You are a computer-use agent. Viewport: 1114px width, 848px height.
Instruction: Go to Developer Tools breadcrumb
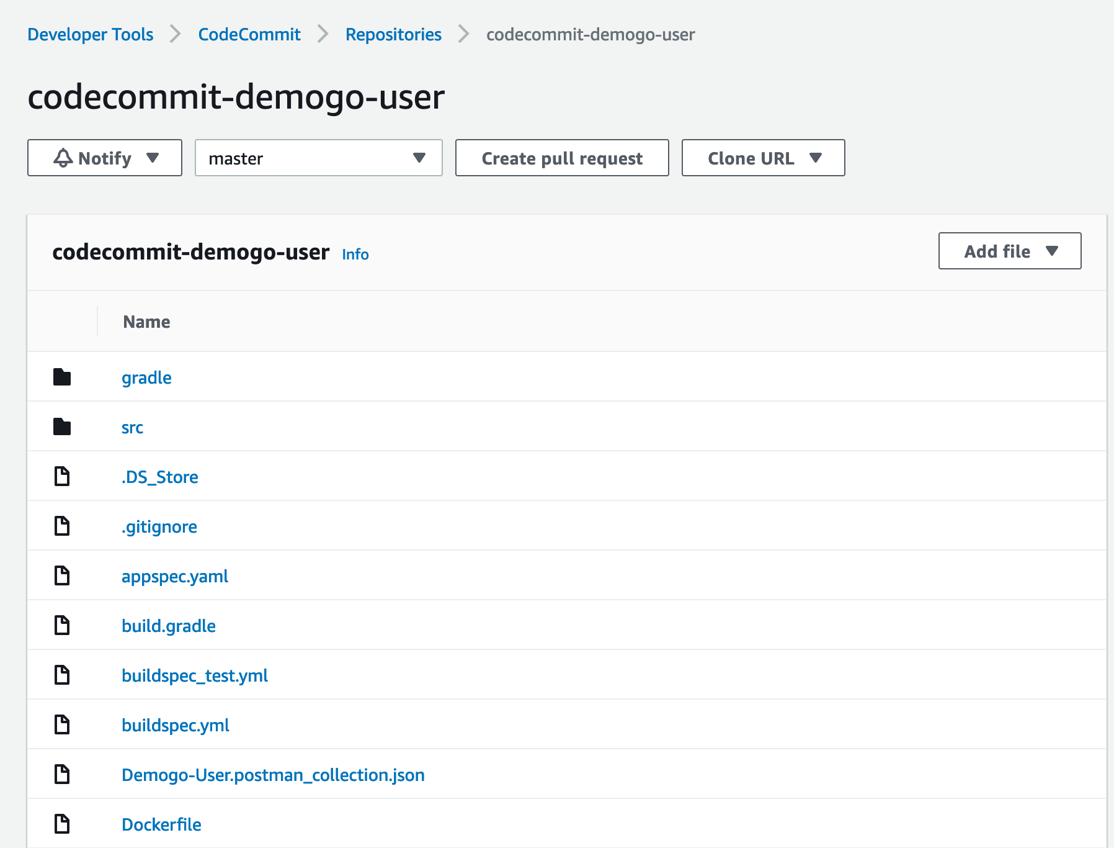coord(91,34)
